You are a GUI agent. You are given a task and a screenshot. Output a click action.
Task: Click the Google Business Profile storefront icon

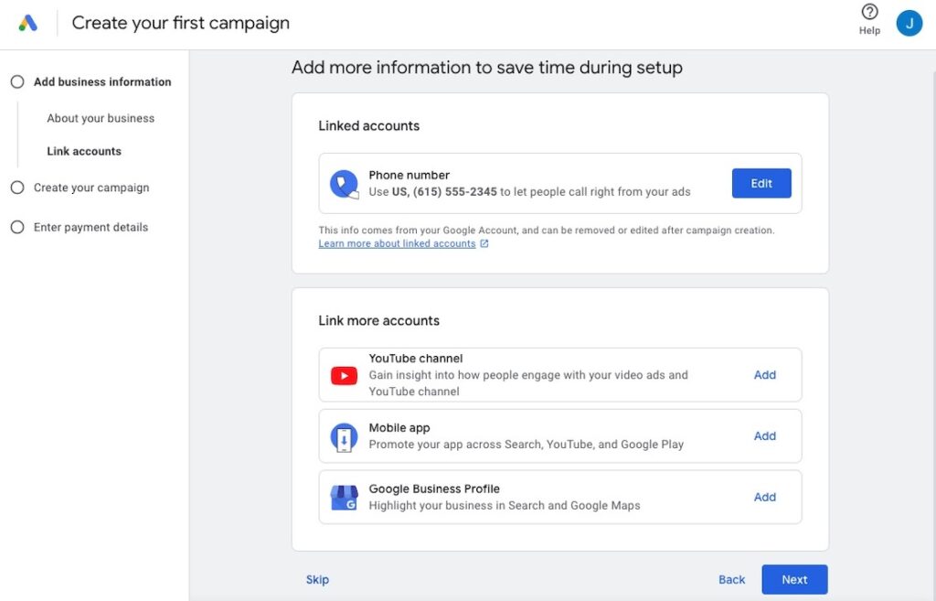pos(344,498)
